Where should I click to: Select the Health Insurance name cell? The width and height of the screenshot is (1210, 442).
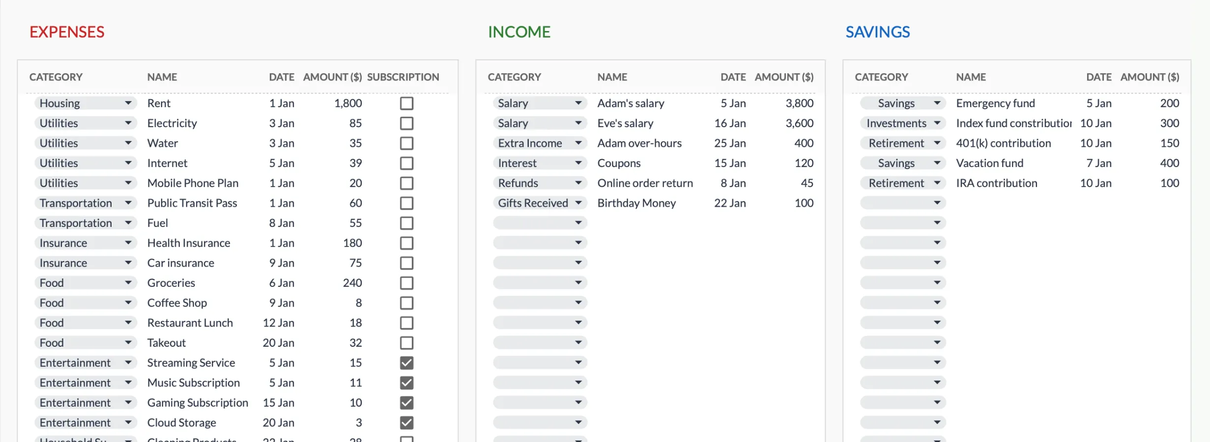point(189,243)
